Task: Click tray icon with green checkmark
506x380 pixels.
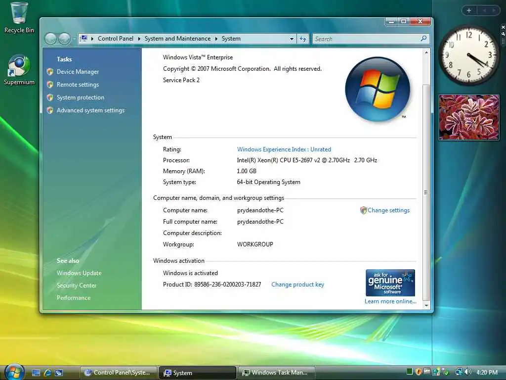Action: tap(446, 372)
